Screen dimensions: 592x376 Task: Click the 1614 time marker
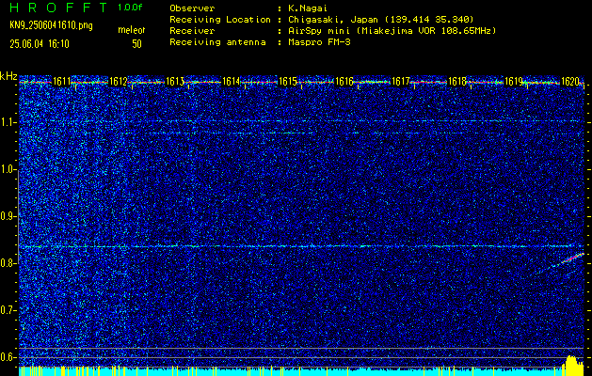point(232,81)
